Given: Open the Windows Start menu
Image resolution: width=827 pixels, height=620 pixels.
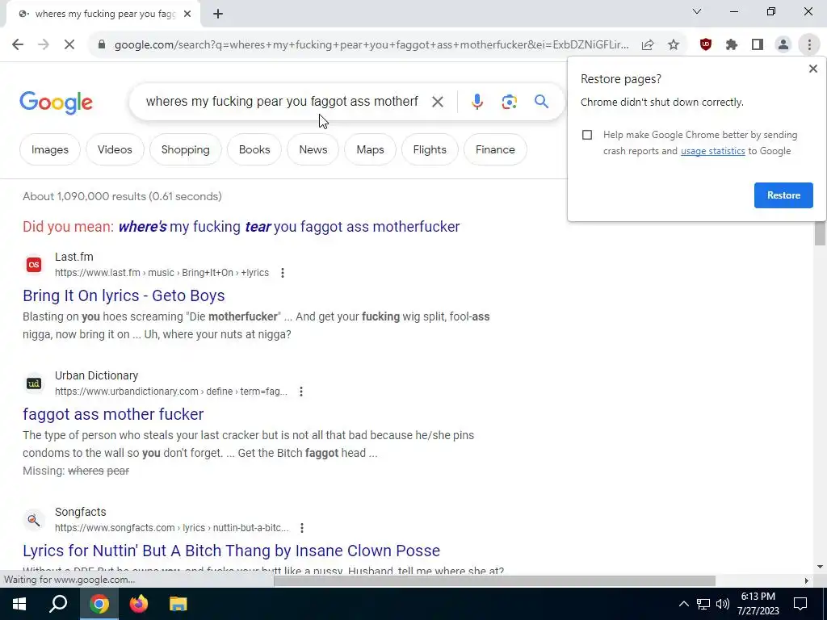Looking at the screenshot, I should point(19,604).
